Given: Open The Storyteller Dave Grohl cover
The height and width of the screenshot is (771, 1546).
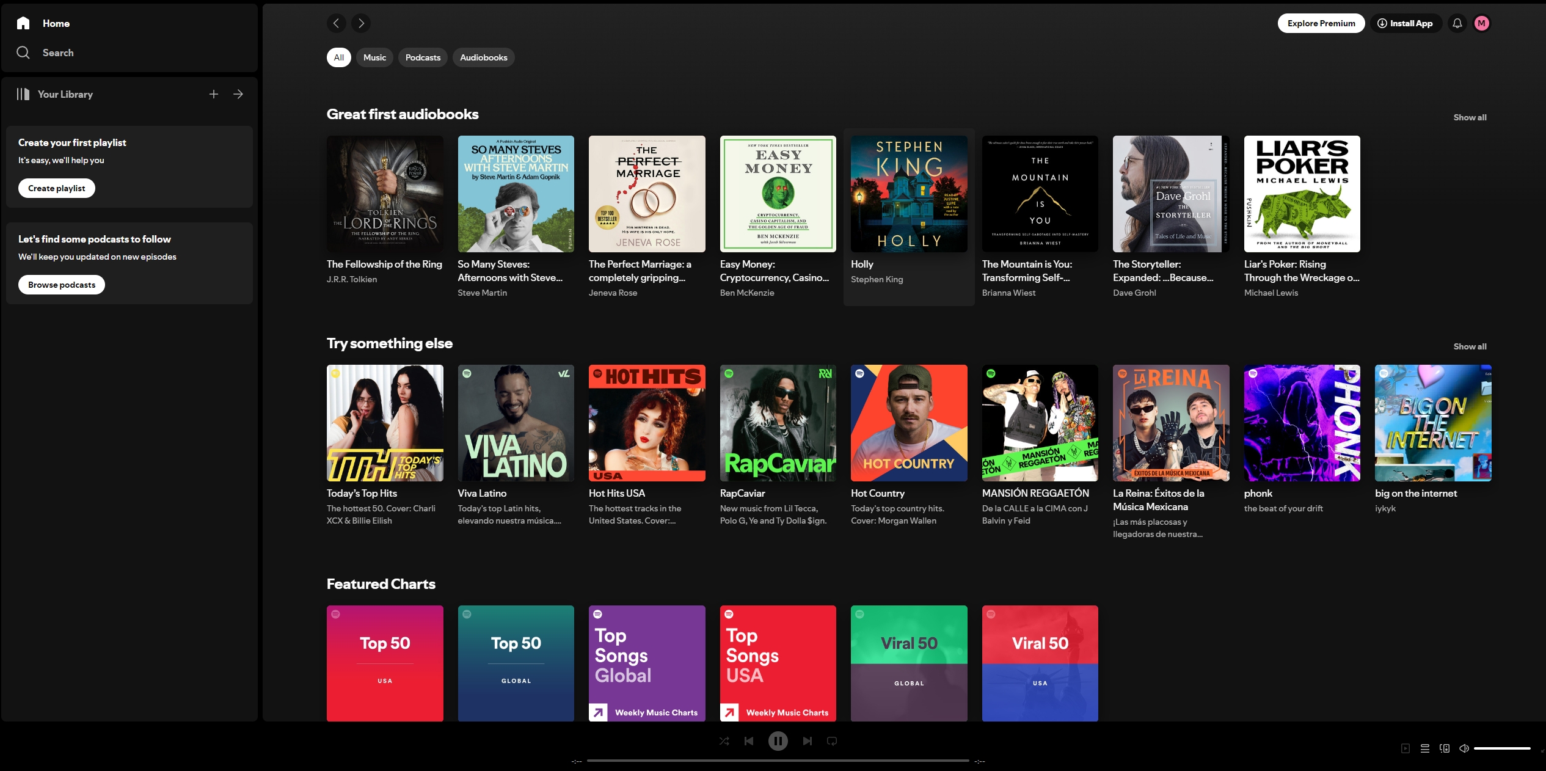Looking at the screenshot, I should [1171, 194].
